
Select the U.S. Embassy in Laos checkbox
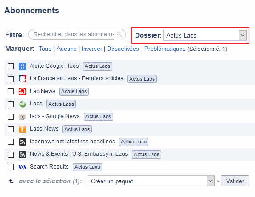[11, 154]
